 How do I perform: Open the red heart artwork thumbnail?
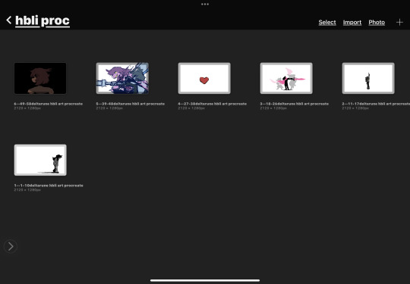click(204, 78)
